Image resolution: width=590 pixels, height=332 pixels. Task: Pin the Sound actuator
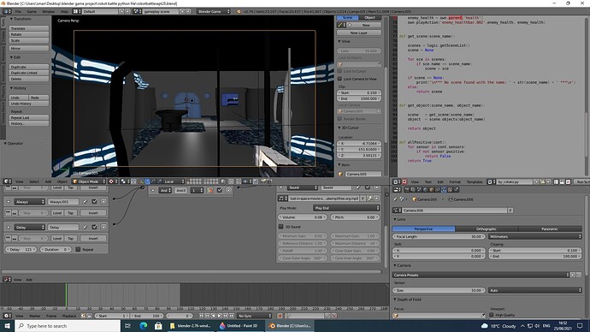coord(357,187)
